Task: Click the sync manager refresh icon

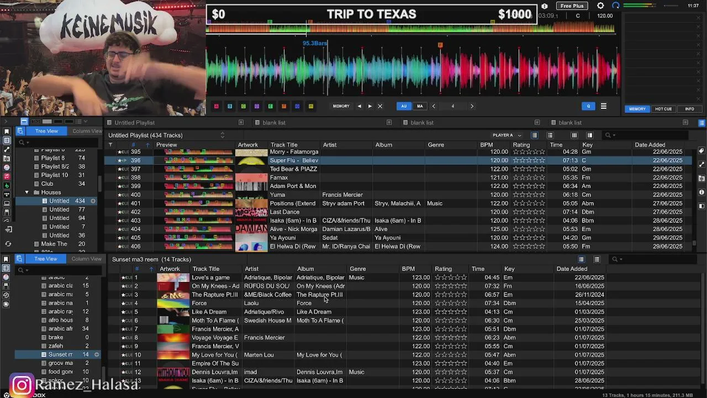Action: (x=8, y=244)
